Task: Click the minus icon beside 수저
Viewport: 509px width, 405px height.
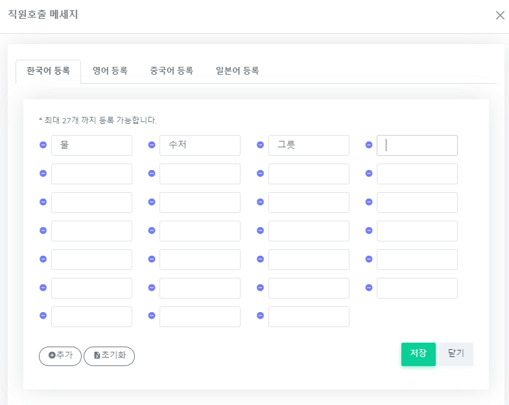Action: (x=152, y=145)
